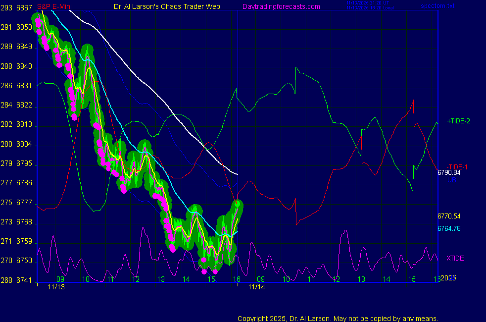Open the Daytradingforecasts.com link
This screenshot has width=486, height=322.
(281, 6)
